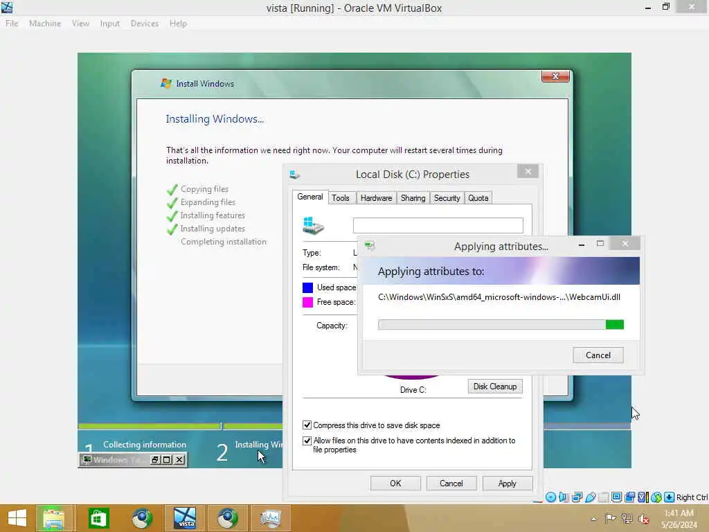The height and width of the screenshot is (532, 709).
Task: Switch to the Hardware tab
Action: (x=376, y=198)
